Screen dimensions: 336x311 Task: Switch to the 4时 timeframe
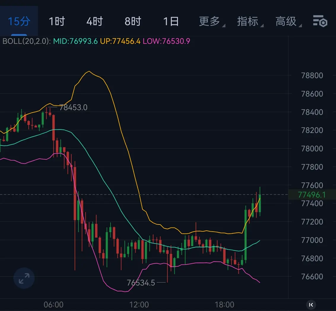pos(95,21)
